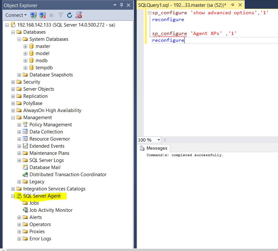Refresh the Object Explorer tree
The image size is (278, 251).
[70, 15]
